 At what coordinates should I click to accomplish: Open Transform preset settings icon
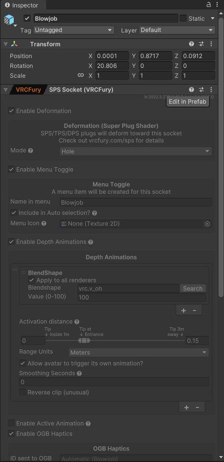201,44
